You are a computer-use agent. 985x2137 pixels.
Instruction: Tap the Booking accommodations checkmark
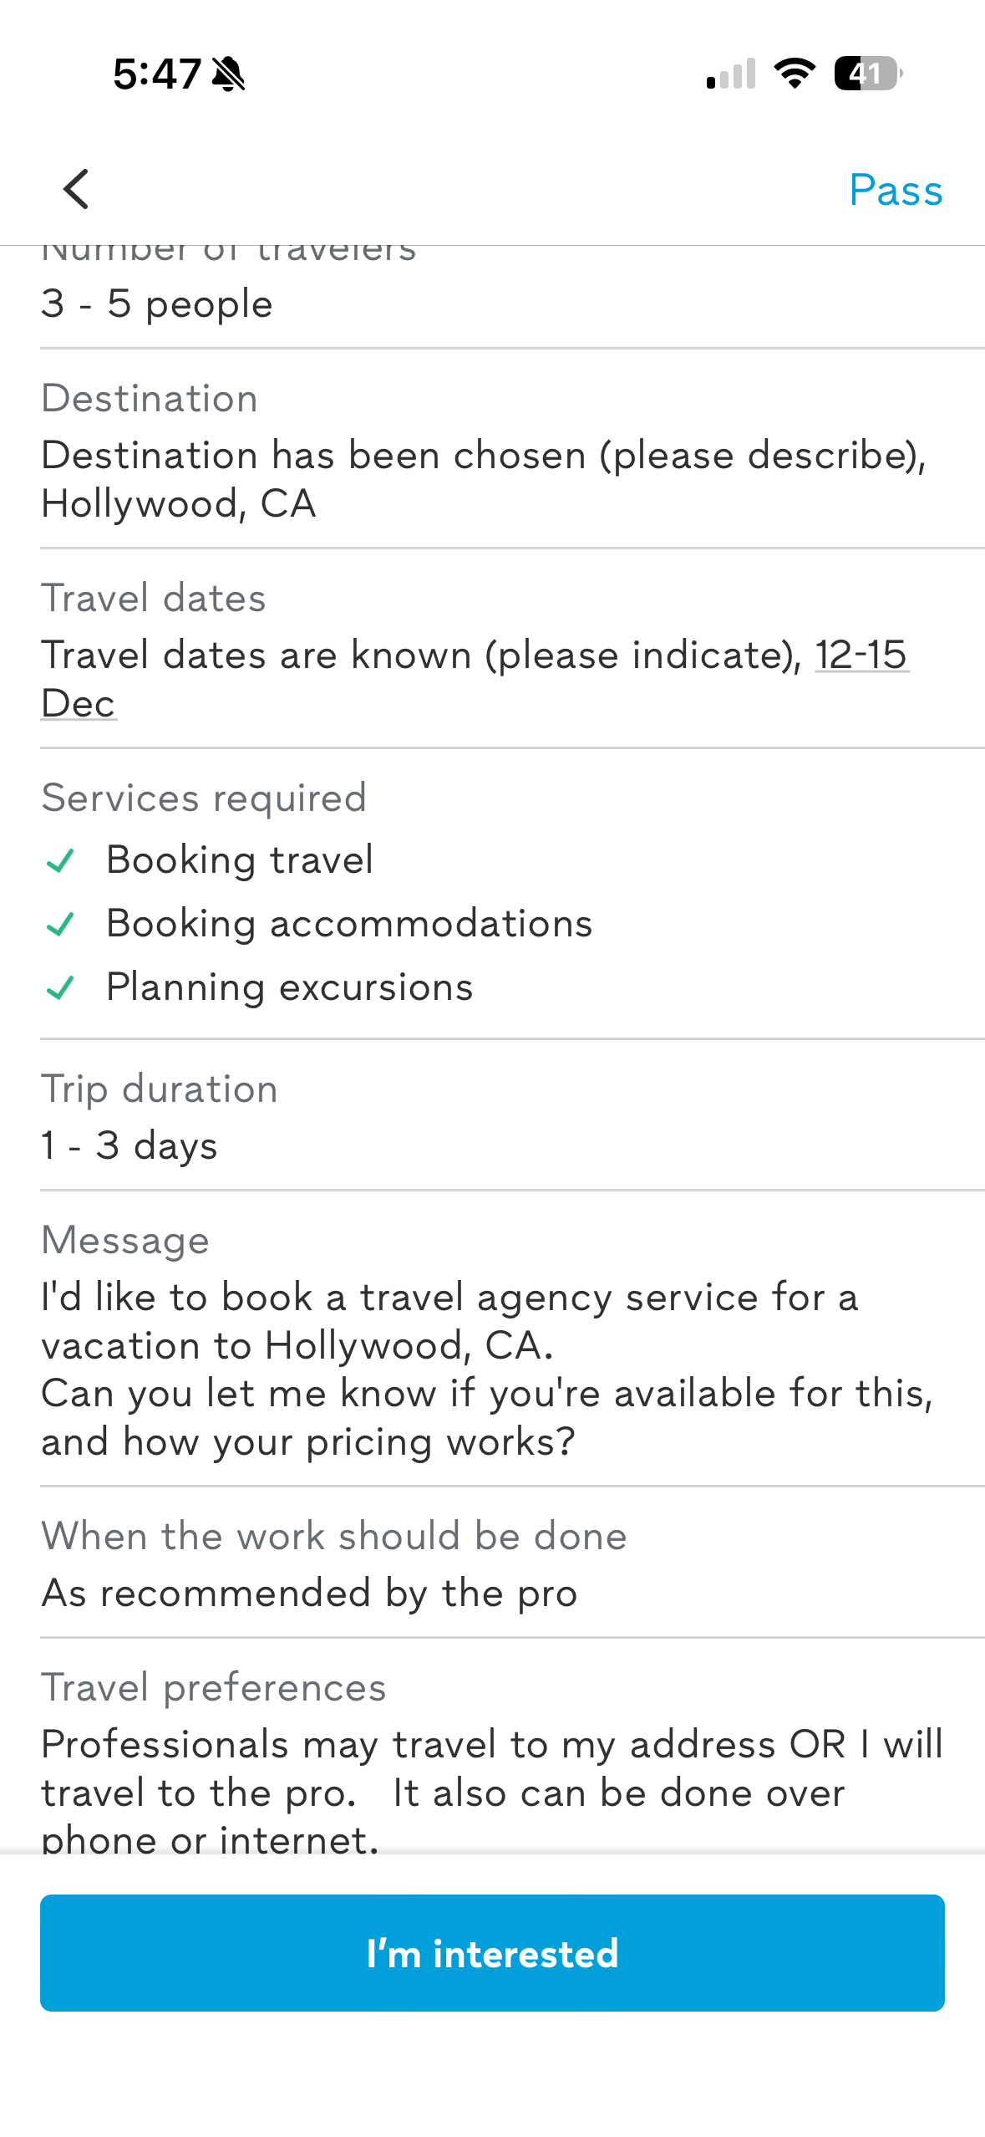[60, 924]
